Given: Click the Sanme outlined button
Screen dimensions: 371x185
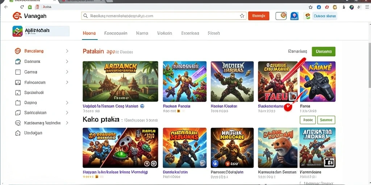Looking at the screenshot, I should pos(326,120).
